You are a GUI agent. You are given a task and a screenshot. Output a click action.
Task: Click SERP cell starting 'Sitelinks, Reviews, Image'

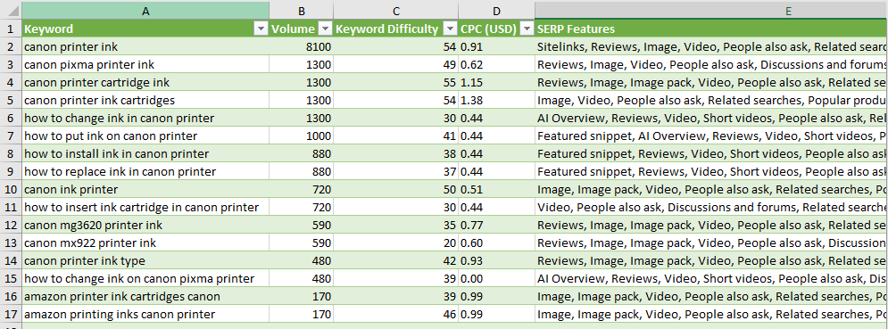click(x=711, y=47)
